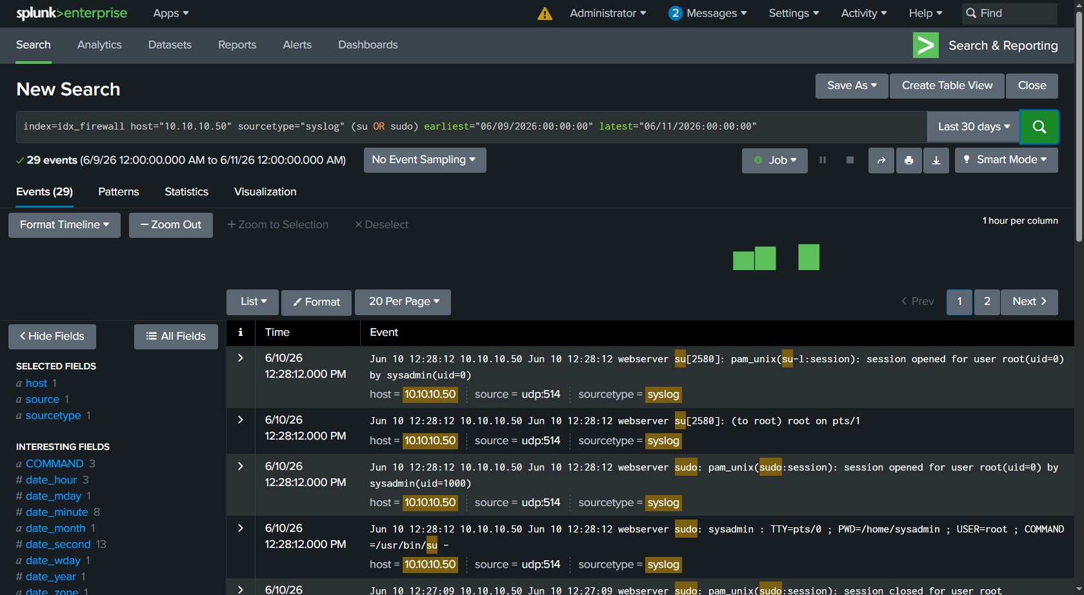The image size is (1084, 595).
Task: Switch to the Patterns tab
Action: pos(119,192)
